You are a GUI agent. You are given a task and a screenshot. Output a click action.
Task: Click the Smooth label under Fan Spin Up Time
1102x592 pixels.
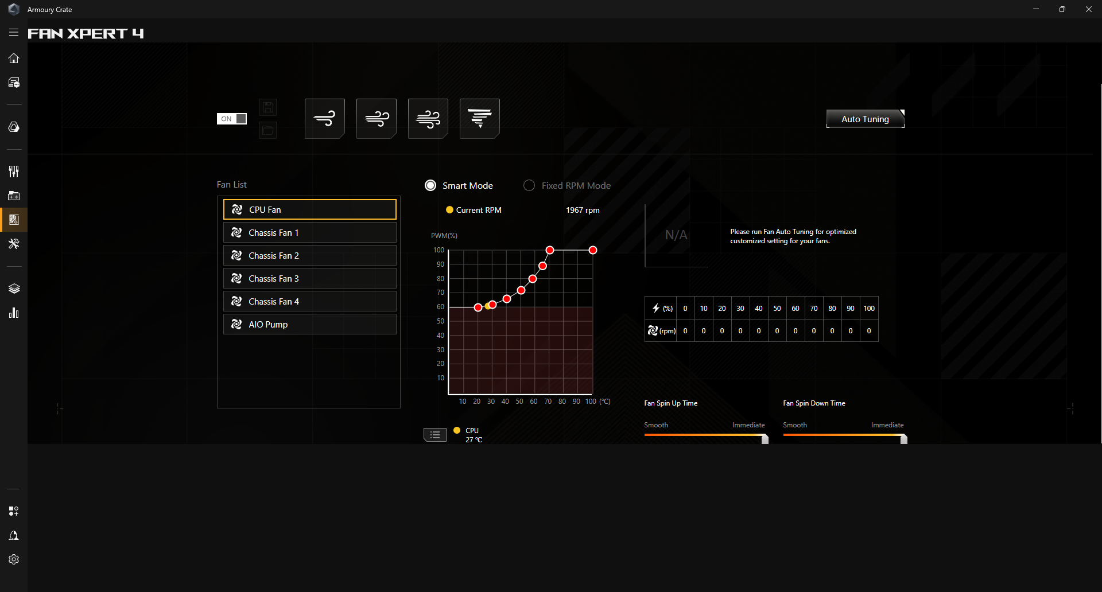pos(656,425)
